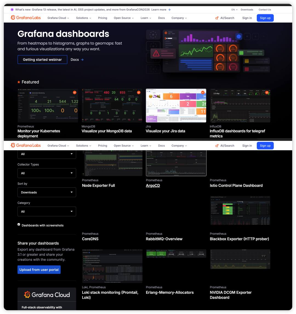This screenshot has height=314, width=296.
Task: Open Loki stack monitoring dashboard link
Action: pyautogui.click(x=110, y=295)
